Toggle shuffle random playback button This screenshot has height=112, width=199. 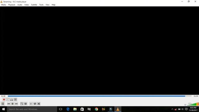coord(39,104)
